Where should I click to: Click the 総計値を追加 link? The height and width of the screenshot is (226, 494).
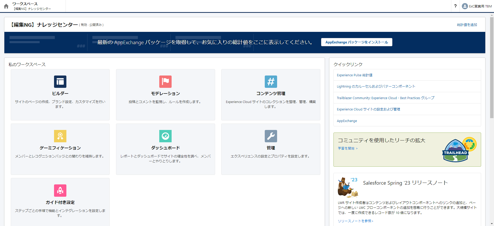(467, 25)
